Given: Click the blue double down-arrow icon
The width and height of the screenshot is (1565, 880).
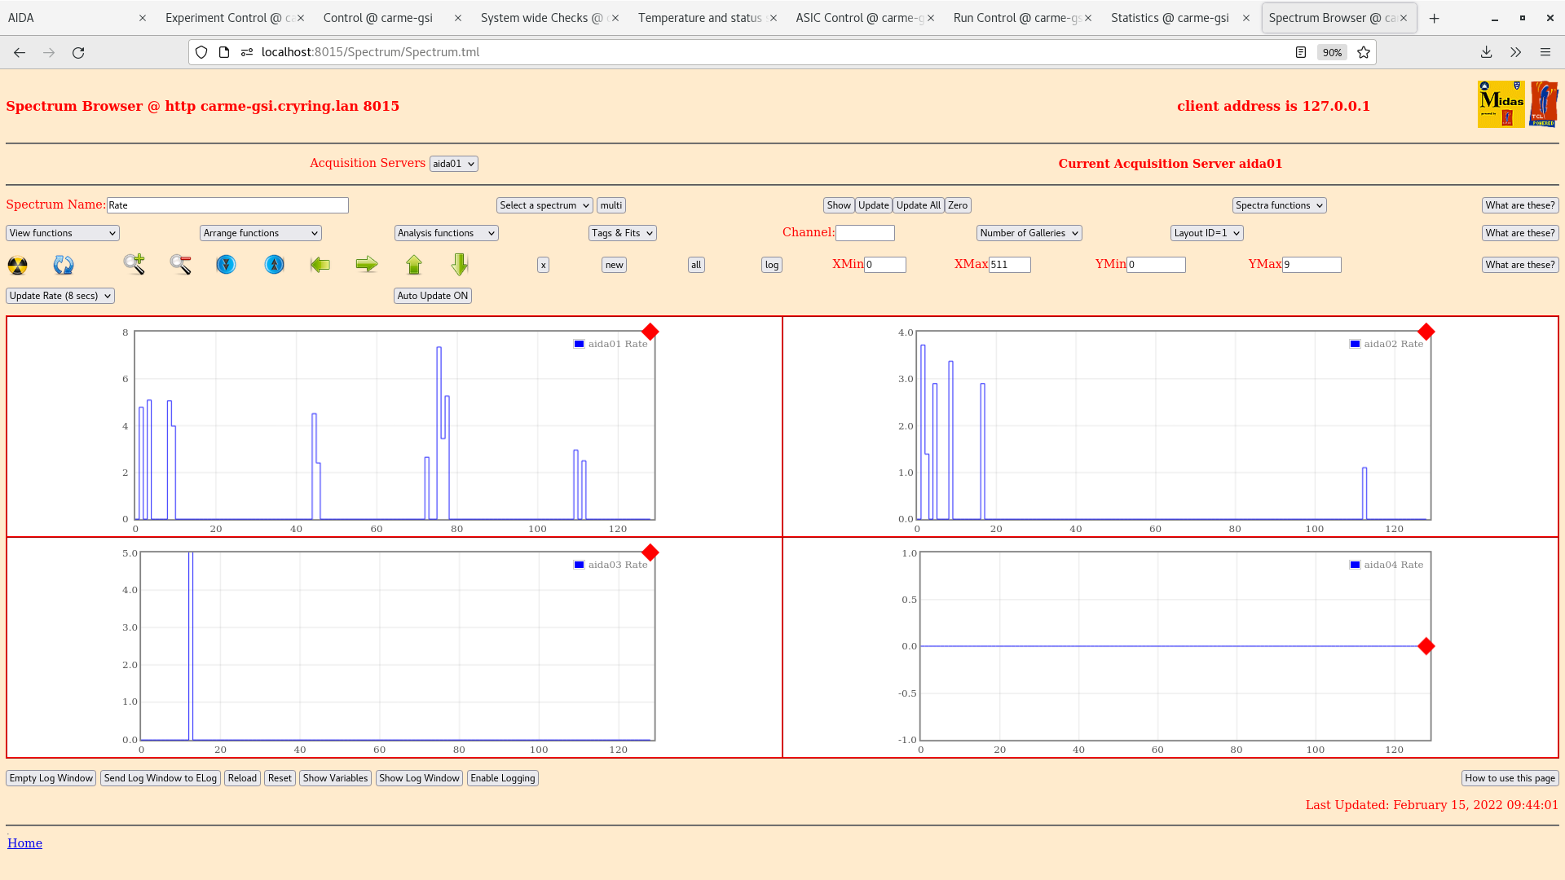Looking at the screenshot, I should click(x=226, y=264).
